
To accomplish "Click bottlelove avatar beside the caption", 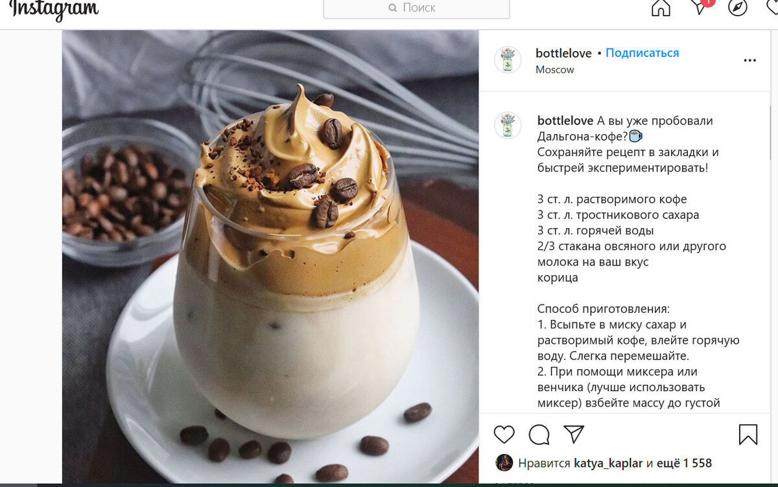I will [508, 125].
